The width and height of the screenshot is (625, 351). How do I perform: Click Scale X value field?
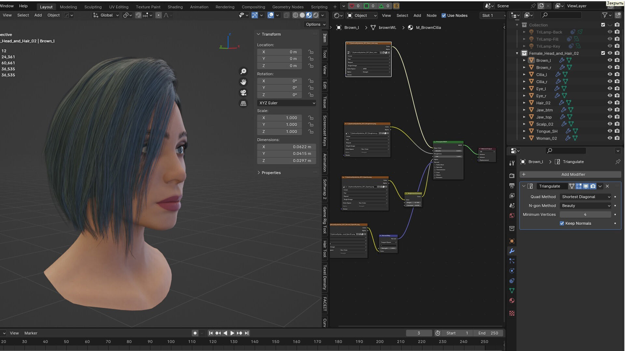279,118
